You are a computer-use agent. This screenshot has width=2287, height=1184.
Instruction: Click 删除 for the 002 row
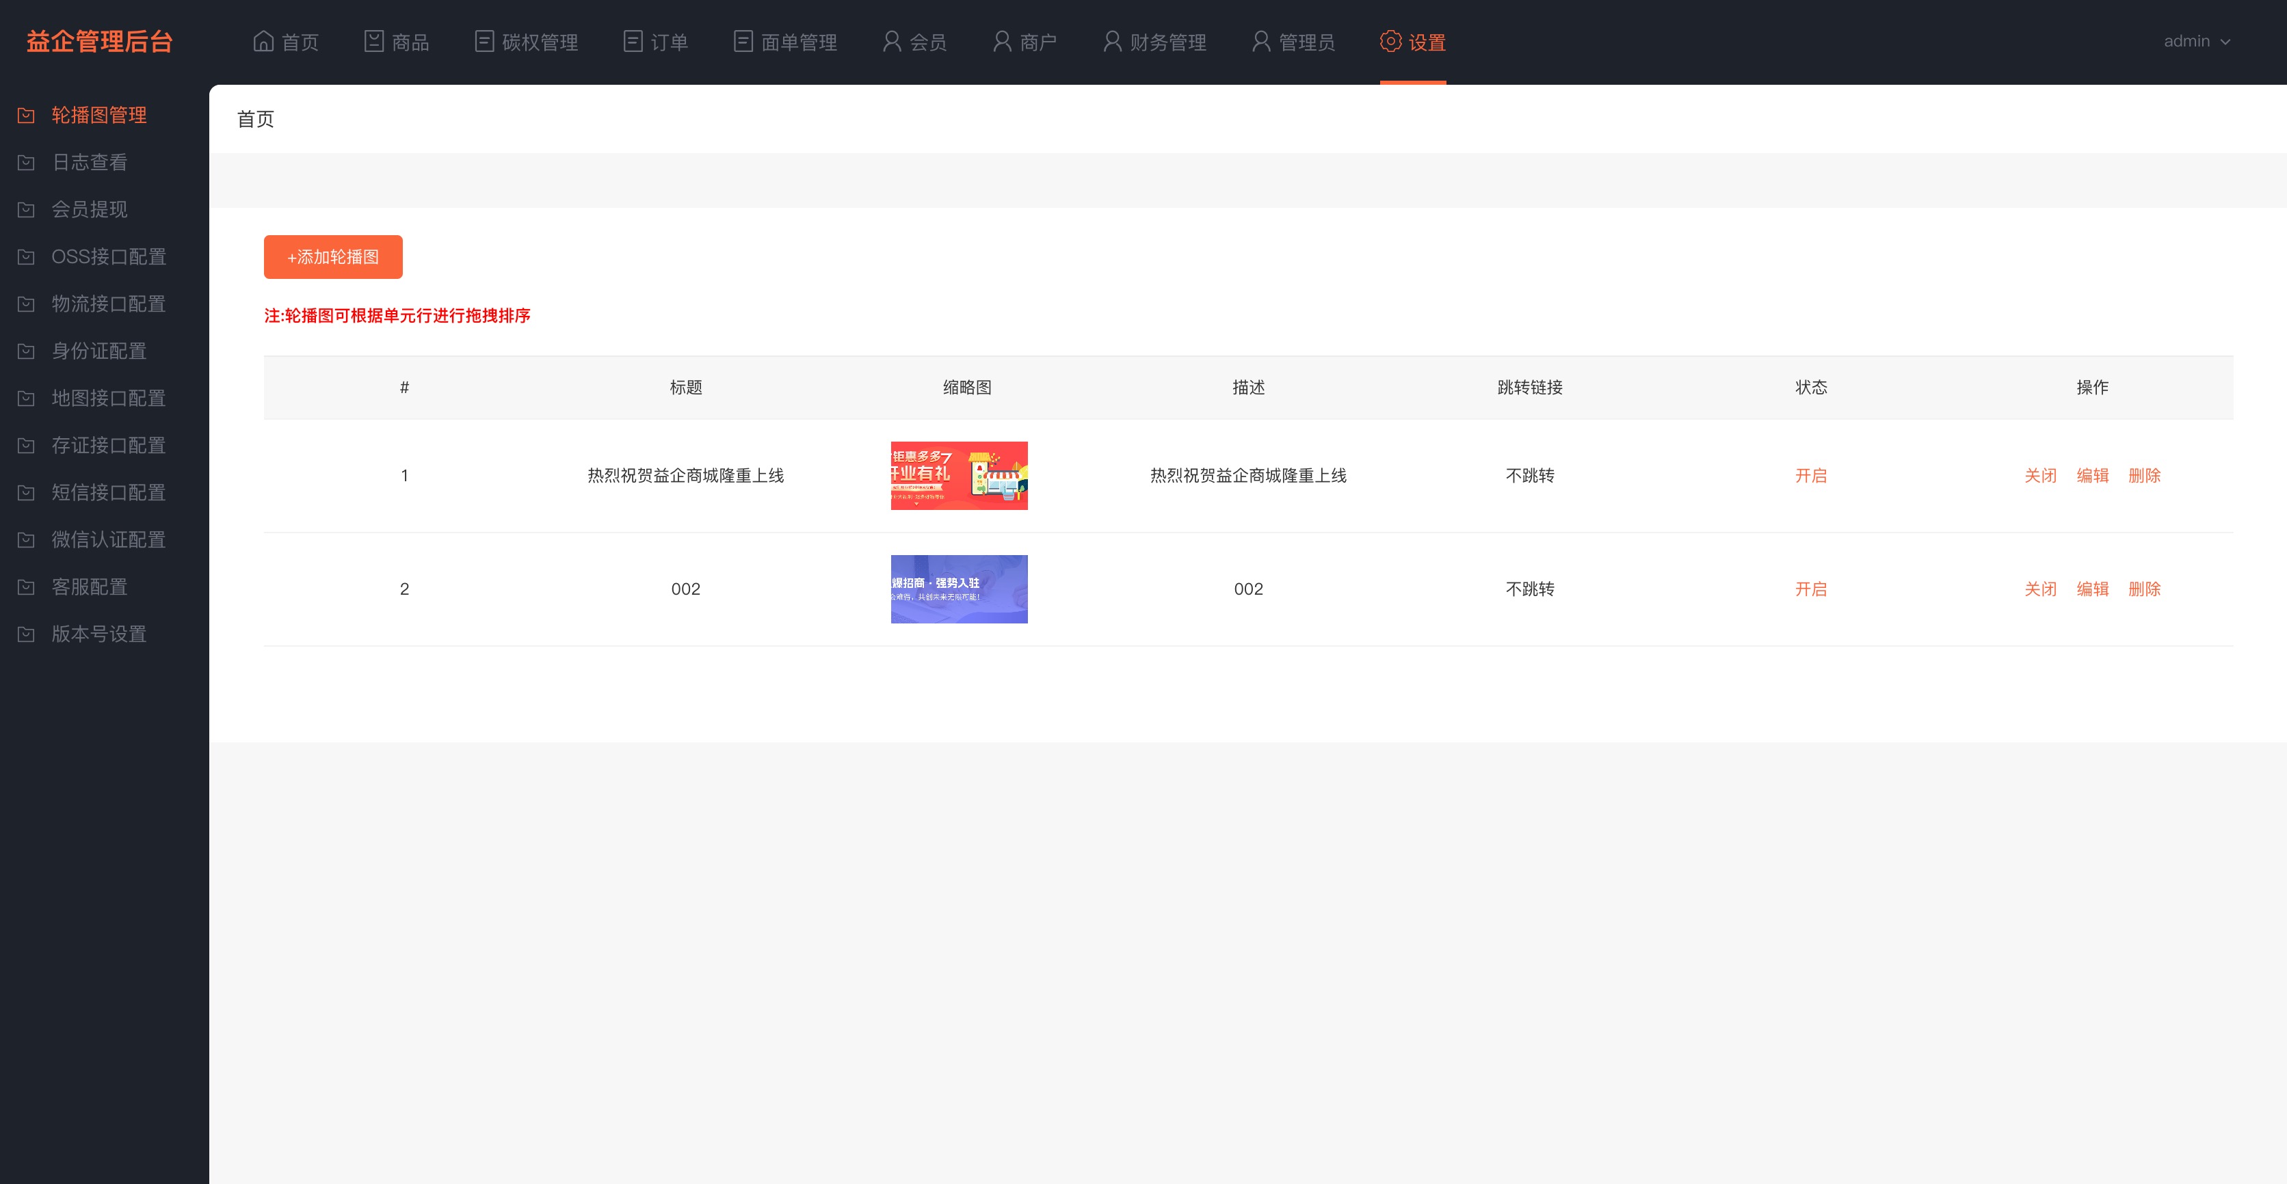2144,589
